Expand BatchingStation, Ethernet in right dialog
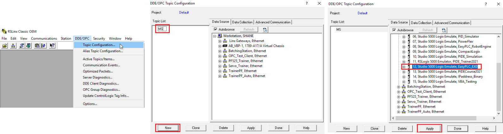Image resolution: width=503 pixels, height=134 pixels. coord(398,87)
